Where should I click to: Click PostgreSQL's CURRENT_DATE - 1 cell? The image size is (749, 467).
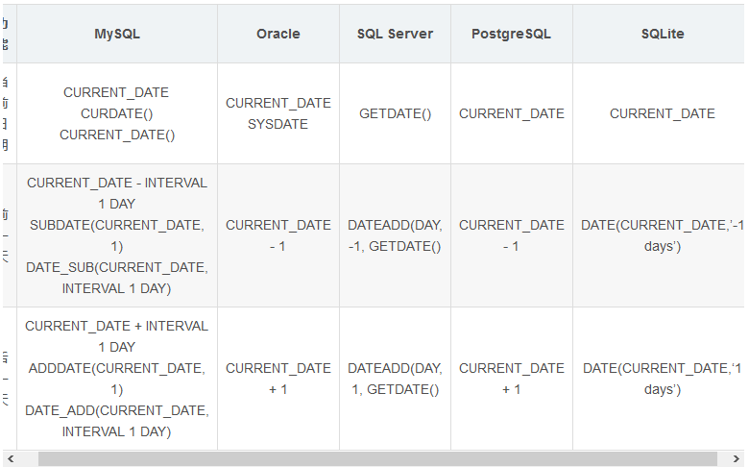pyautogui.click(x=512, y=235)
